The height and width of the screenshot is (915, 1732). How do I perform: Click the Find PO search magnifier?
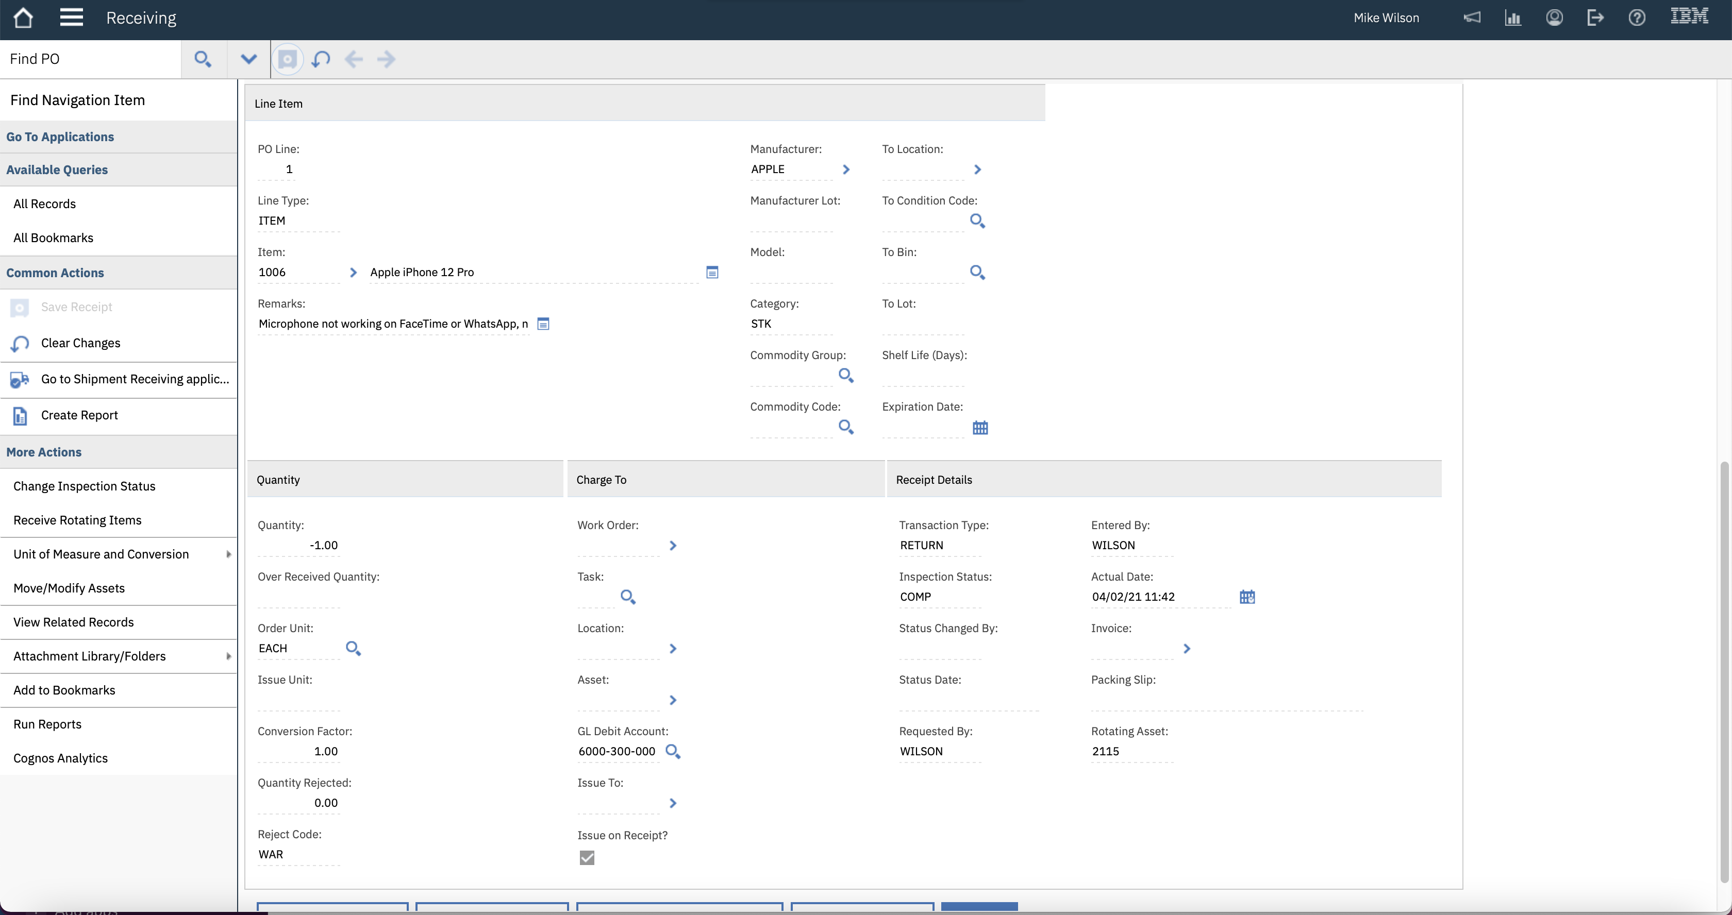(203, 59)
